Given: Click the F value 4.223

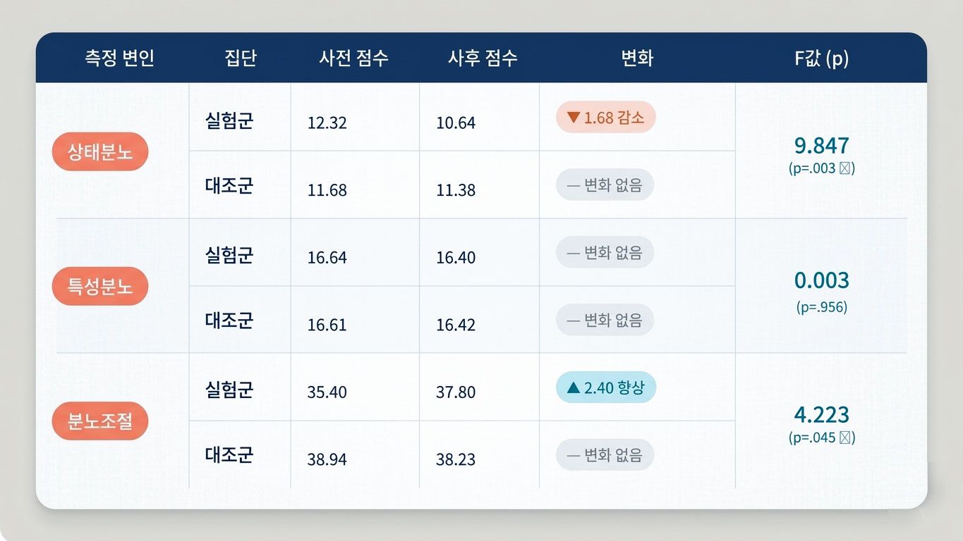Looking at the screenshot, I should (822, 415).
